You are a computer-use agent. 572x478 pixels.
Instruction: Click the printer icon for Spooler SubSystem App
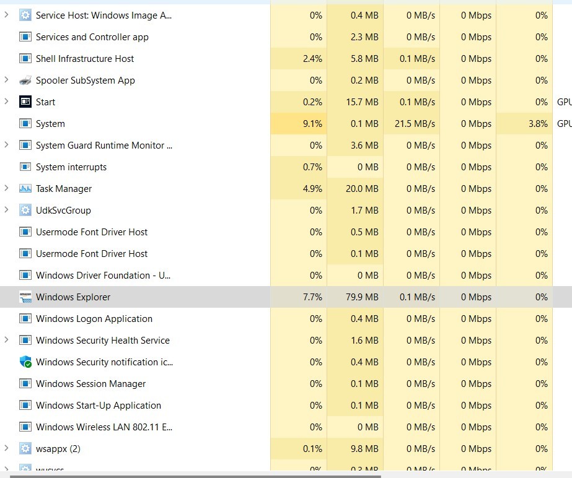coord(25,80)
